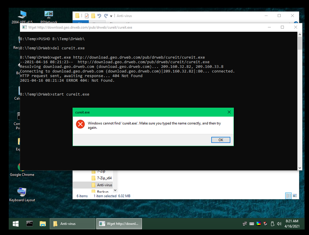309x235 pixels.
Task: Click '1 item selected 6.02 MB' status text
Action: tap(112, 196)
